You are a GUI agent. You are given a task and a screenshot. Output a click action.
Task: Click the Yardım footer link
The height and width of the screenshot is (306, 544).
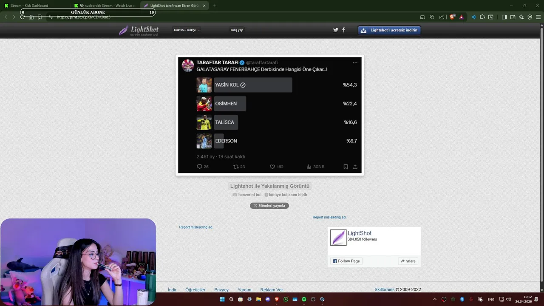pyautogui.click(x=244, y=290)
